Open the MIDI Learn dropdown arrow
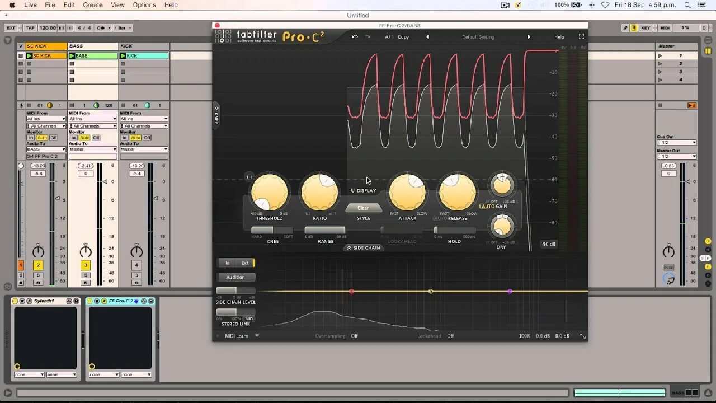The height and width of the screenshot is (403, 716). [x=257, y=336]
